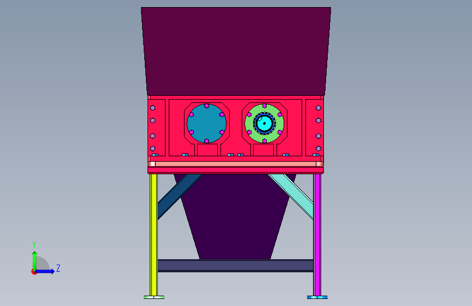Select the blue Z axis arrow of the triad

tap(45, 271)
